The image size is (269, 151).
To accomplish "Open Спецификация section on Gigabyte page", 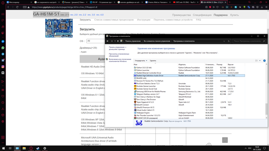I will (x=202, y=15).
